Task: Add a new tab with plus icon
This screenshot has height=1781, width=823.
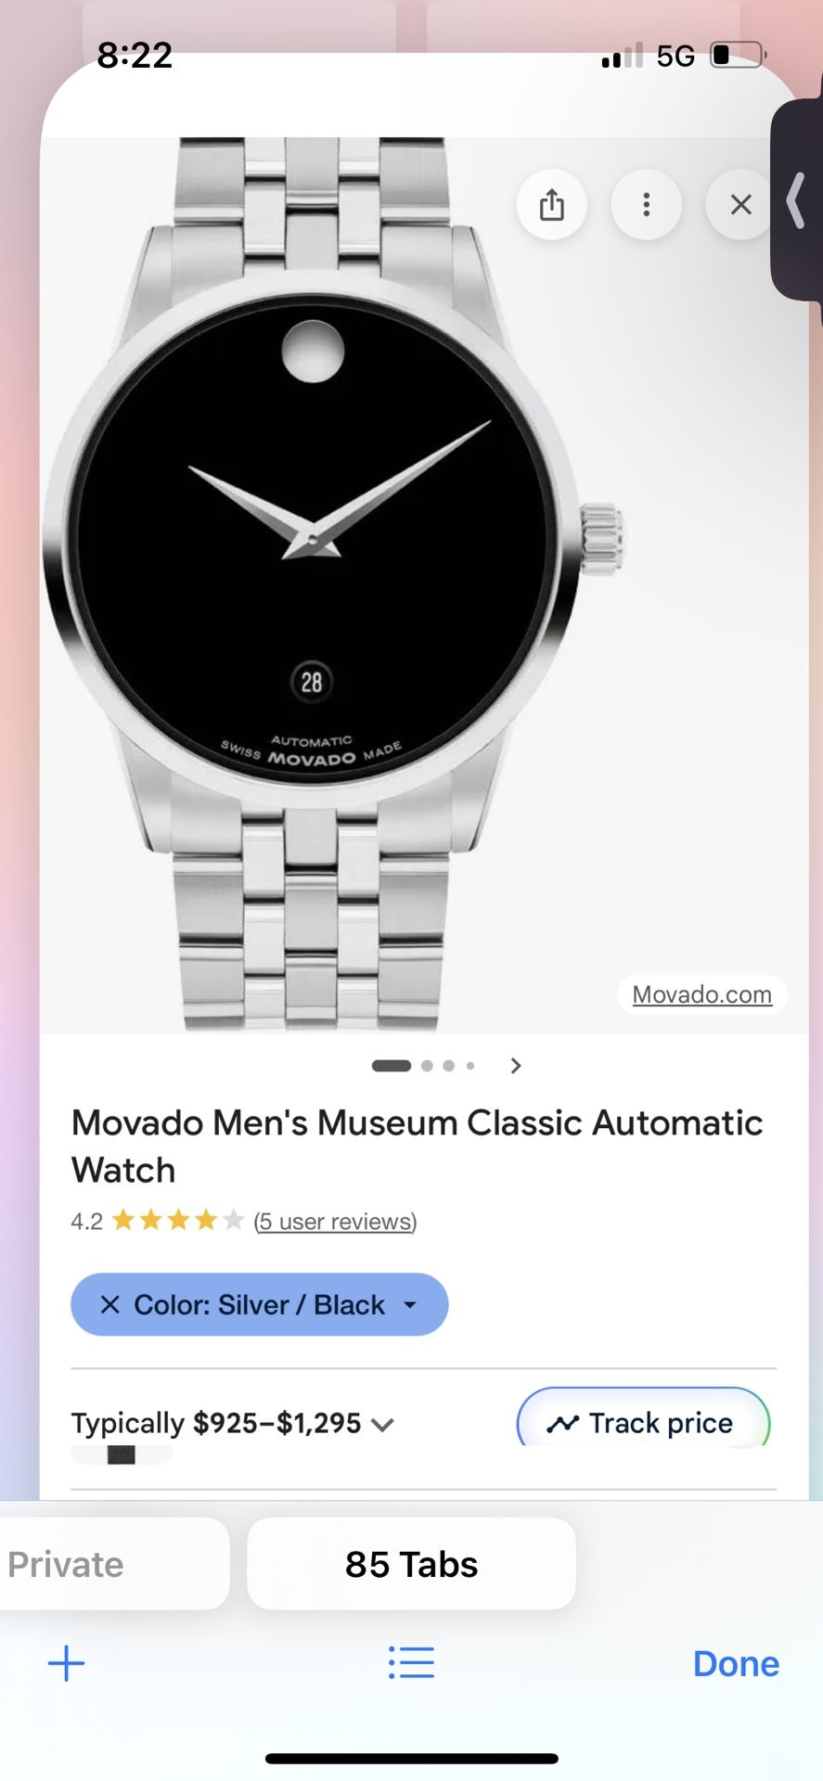Action: pyautogui.click(x=66, y=1663)
